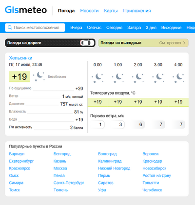This screenshot has height=205, width=195.
Task: Open the Хельсинки city link
Action: 20,58
